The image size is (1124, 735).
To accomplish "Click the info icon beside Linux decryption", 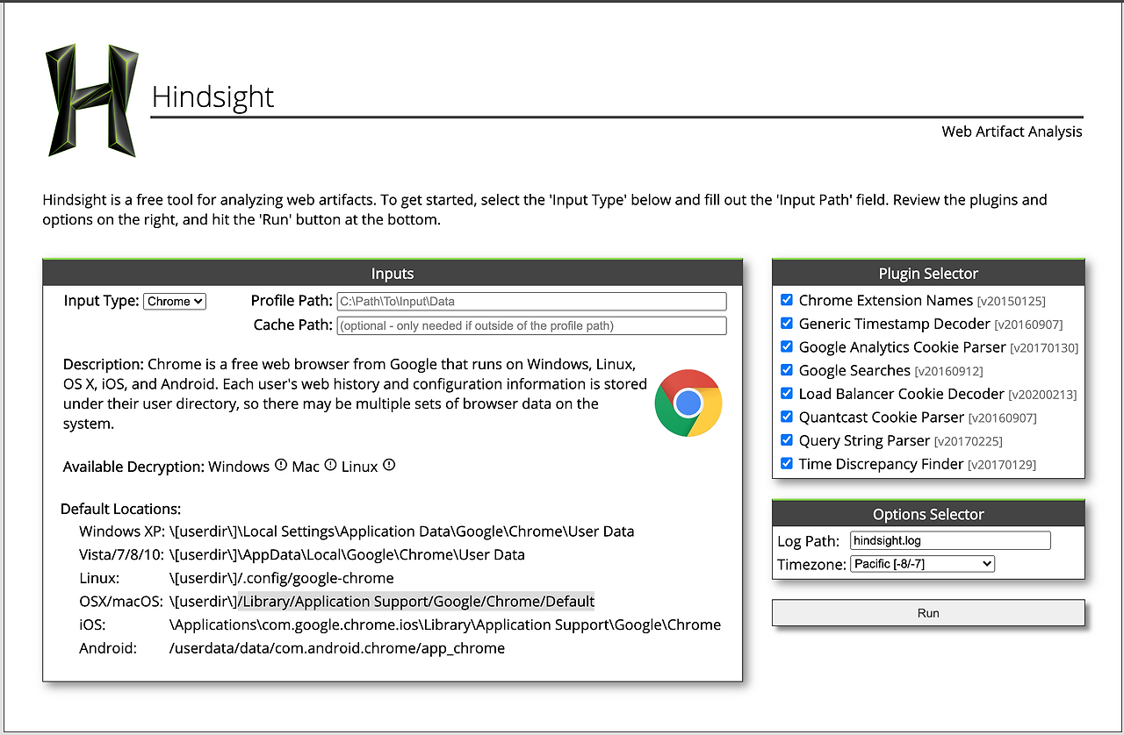I will 389,465.
